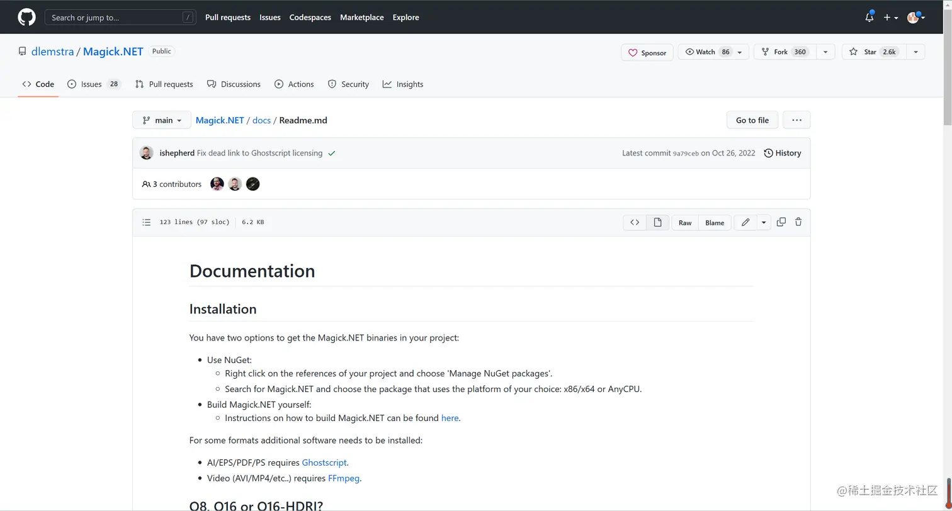Expand the Watch options dropdown arrow

[740, 52]
